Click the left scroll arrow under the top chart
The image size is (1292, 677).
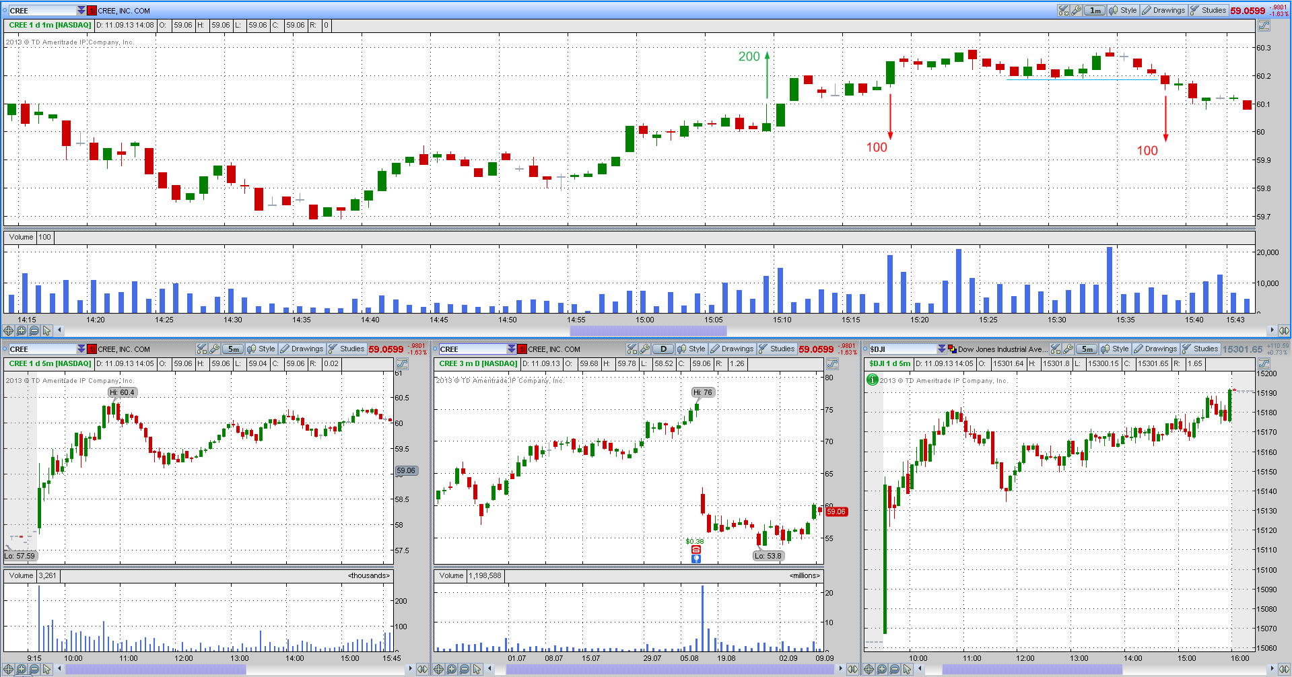[x=60, y=330]
